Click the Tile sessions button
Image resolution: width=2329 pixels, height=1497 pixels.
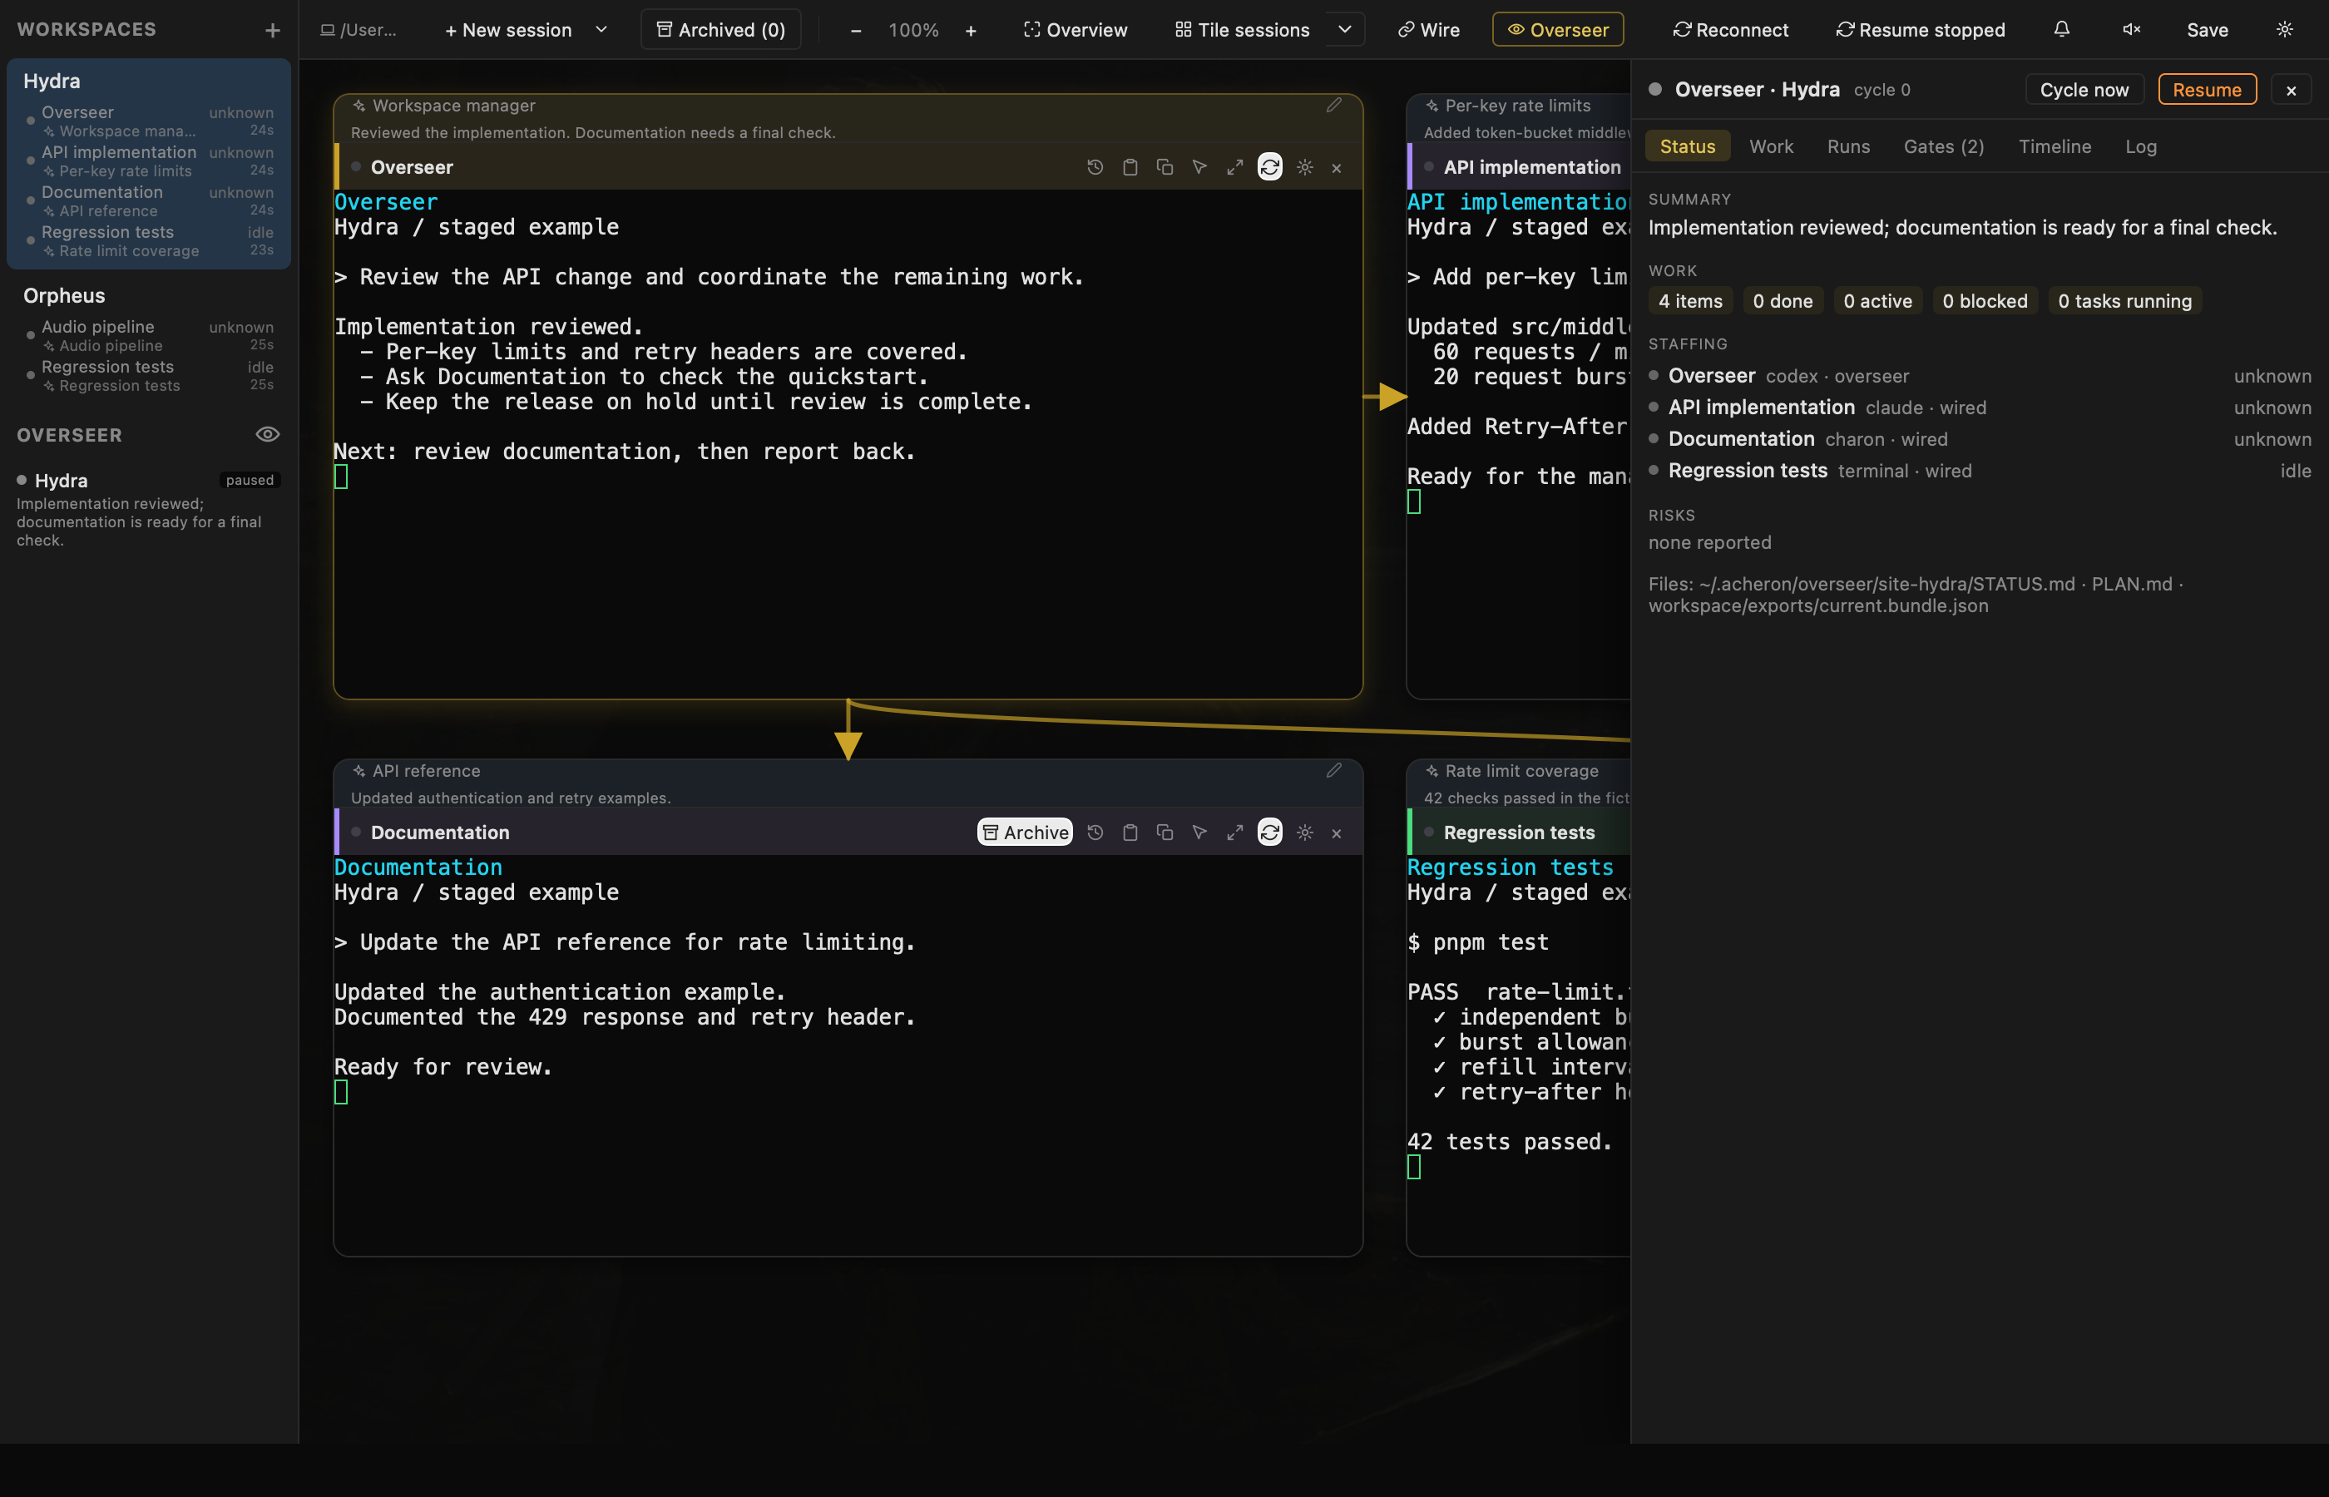(1242, 29)
